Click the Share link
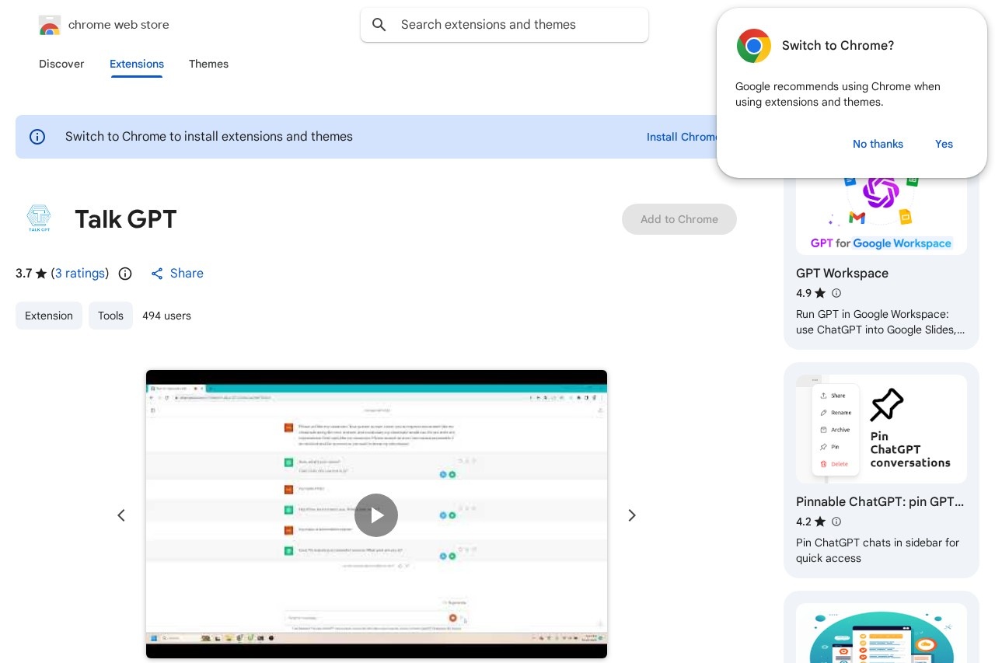 coord(178,274)
